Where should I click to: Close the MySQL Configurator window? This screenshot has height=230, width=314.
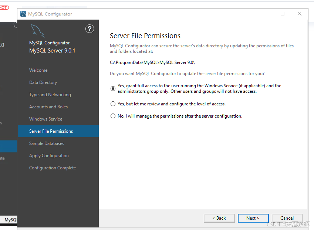pos(300,14)
